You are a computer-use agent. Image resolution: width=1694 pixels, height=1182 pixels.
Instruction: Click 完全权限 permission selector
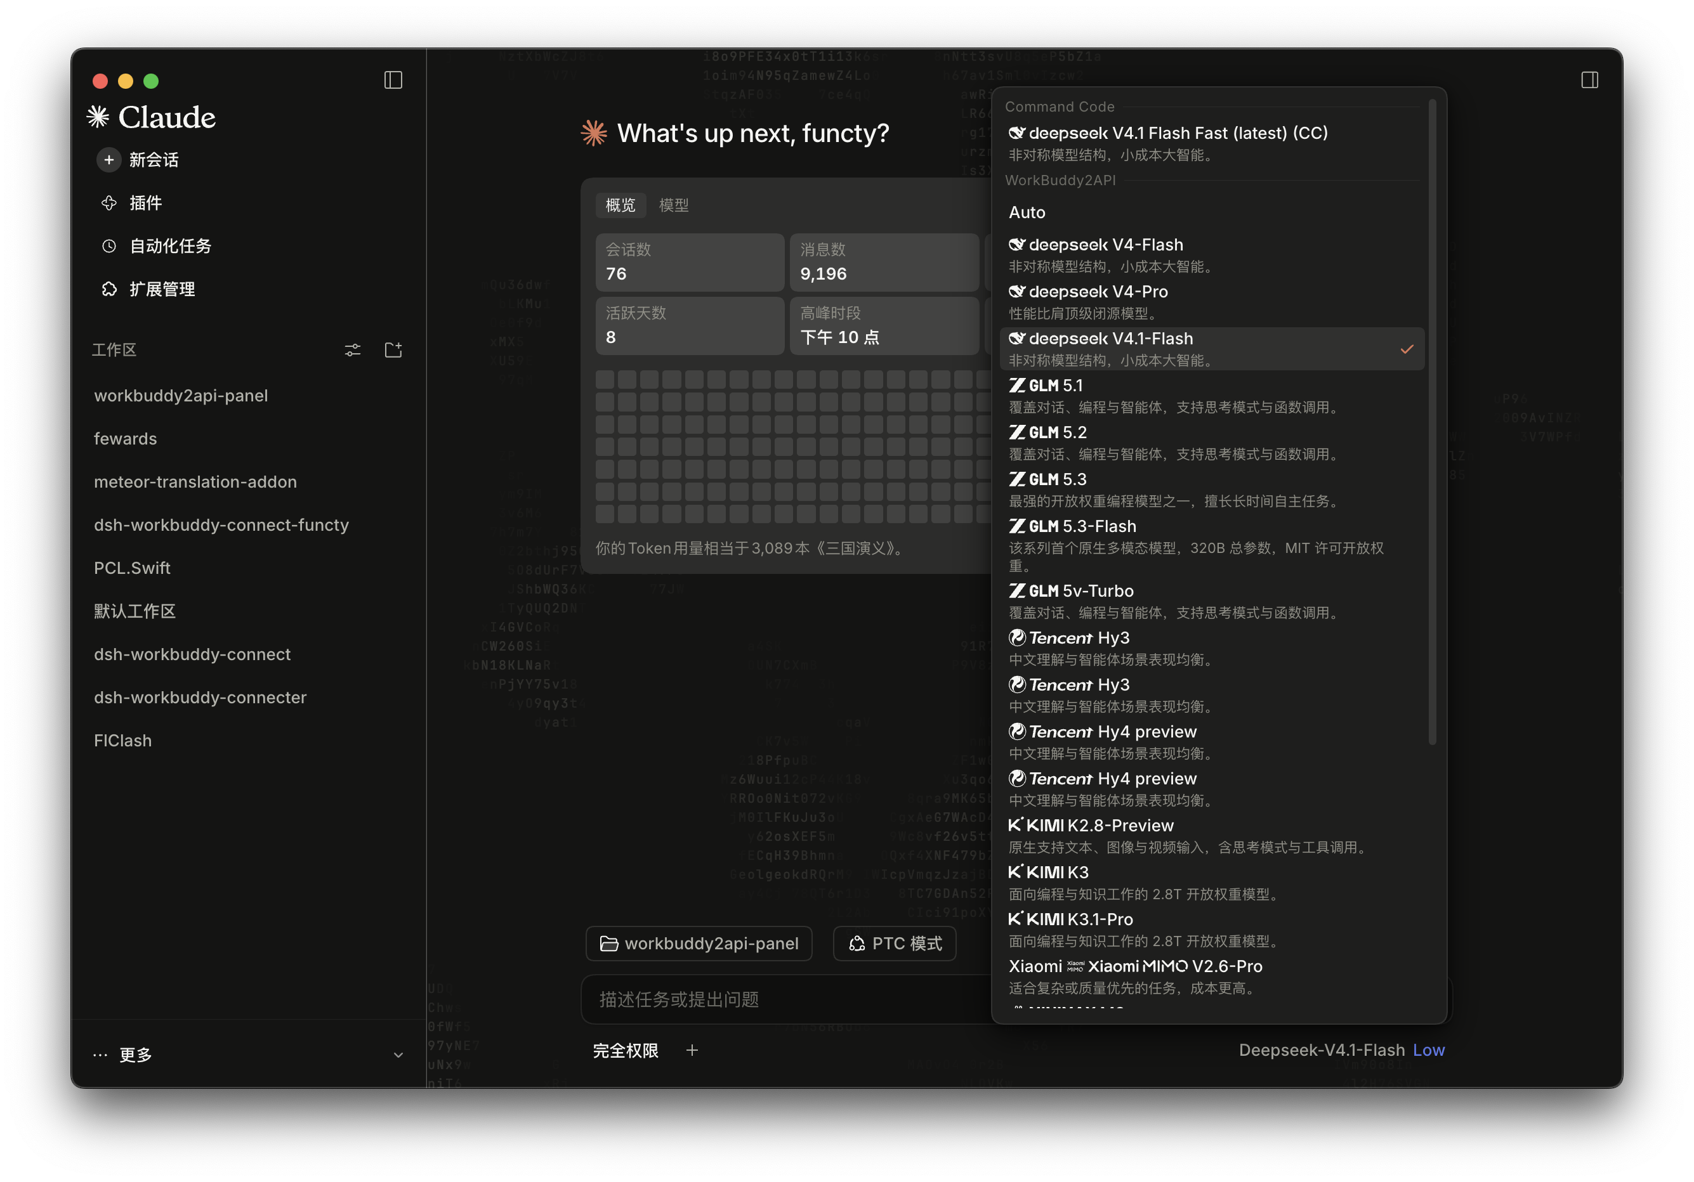[x=626, y=1050]
